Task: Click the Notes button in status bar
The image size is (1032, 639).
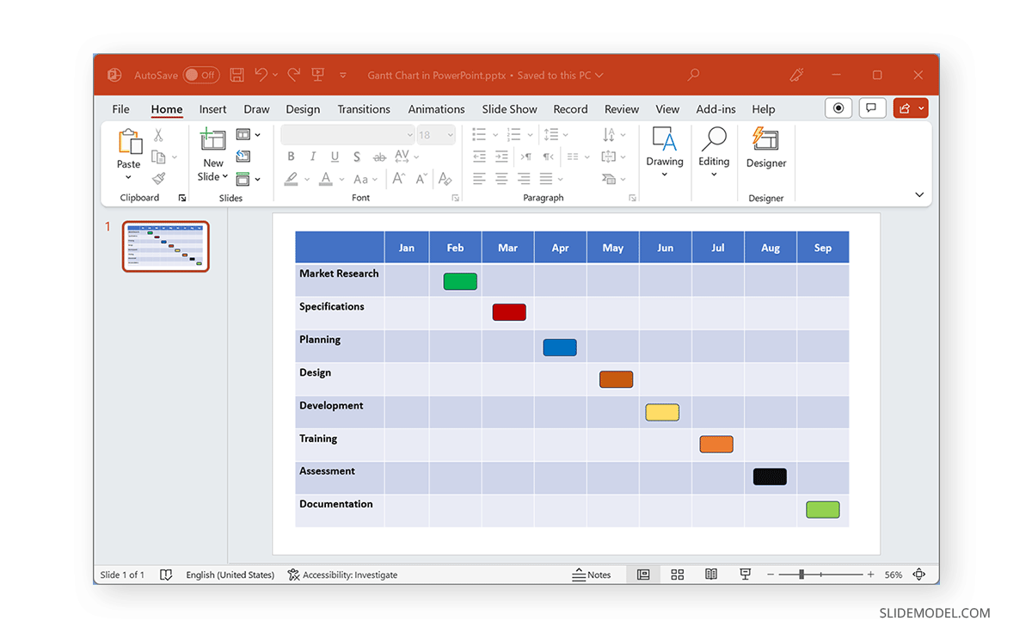Action: click(x=593, y=574)
